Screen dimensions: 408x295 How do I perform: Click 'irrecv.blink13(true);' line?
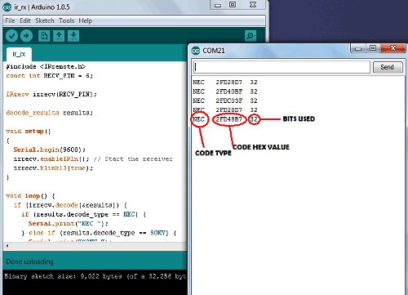53,168
